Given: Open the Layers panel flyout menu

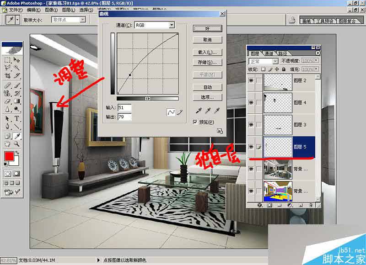Looking at the screenshot, I should pos(318,53).
